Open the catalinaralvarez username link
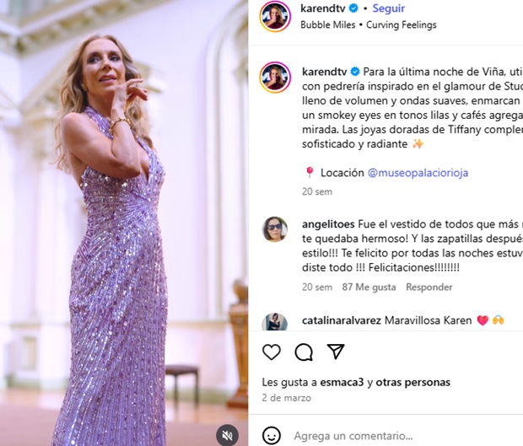The image size is (523, 446). [x=342, y=320]
